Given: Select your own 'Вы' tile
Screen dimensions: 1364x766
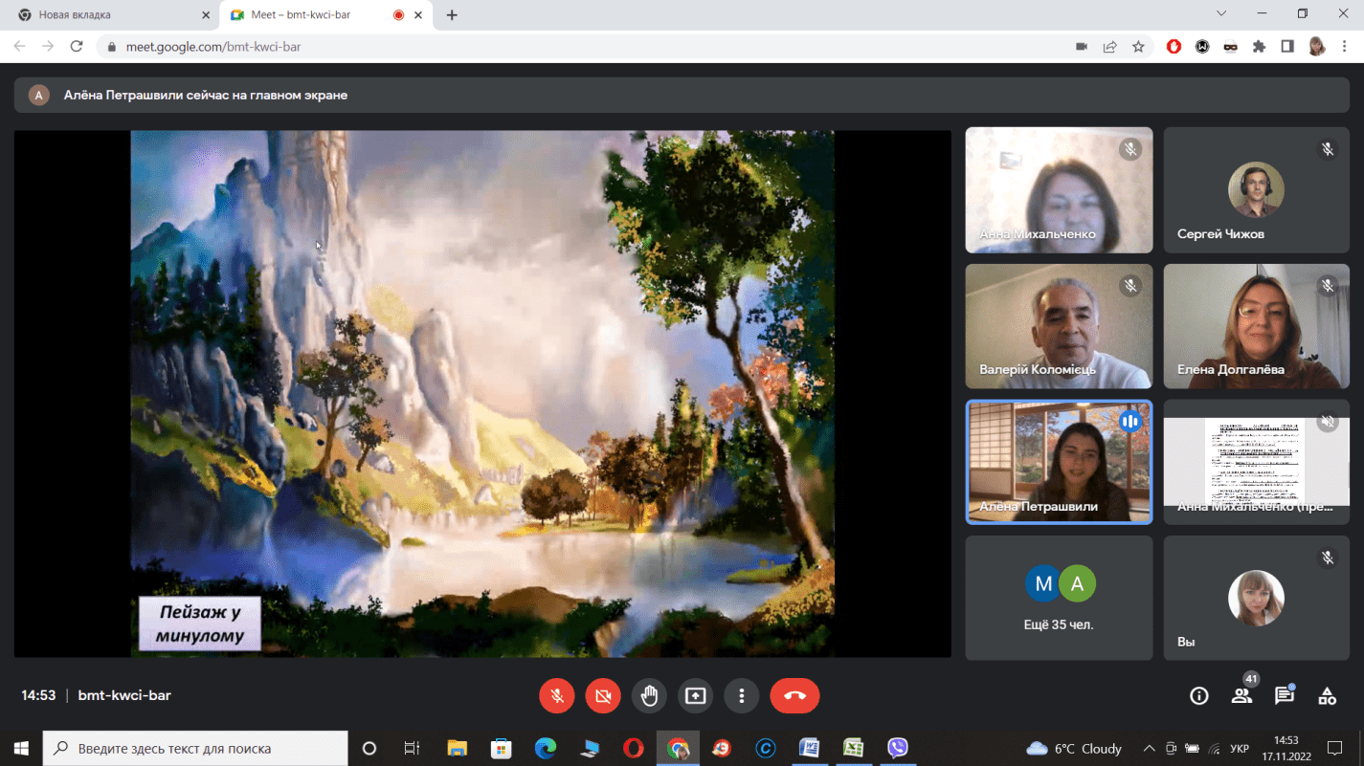Looking at the screenshot, I should coord(1256,598).
